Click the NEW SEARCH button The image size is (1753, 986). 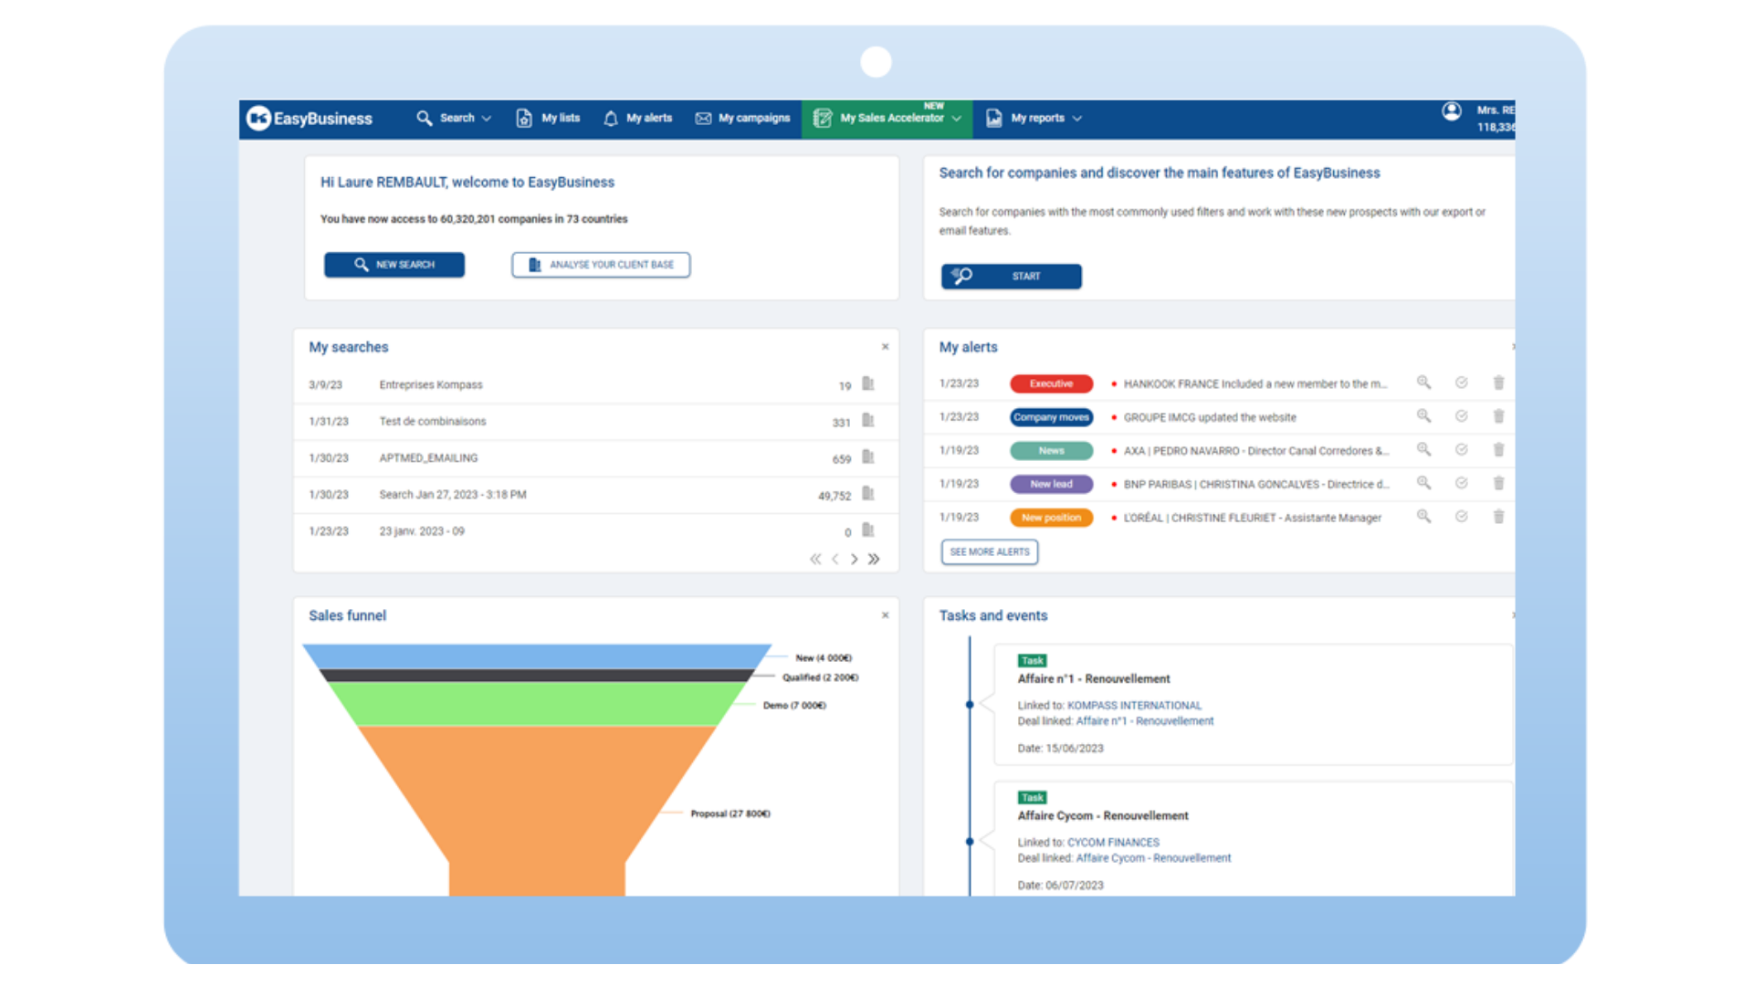(394, 265)
